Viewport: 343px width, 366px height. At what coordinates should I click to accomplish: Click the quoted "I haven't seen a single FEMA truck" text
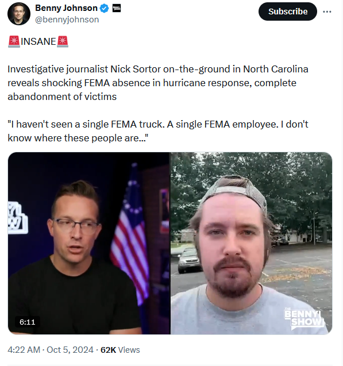[158, 131]
